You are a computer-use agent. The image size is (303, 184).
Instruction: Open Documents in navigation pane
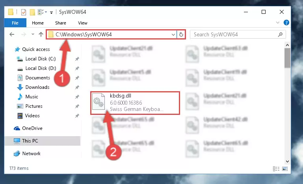[38, 78]
